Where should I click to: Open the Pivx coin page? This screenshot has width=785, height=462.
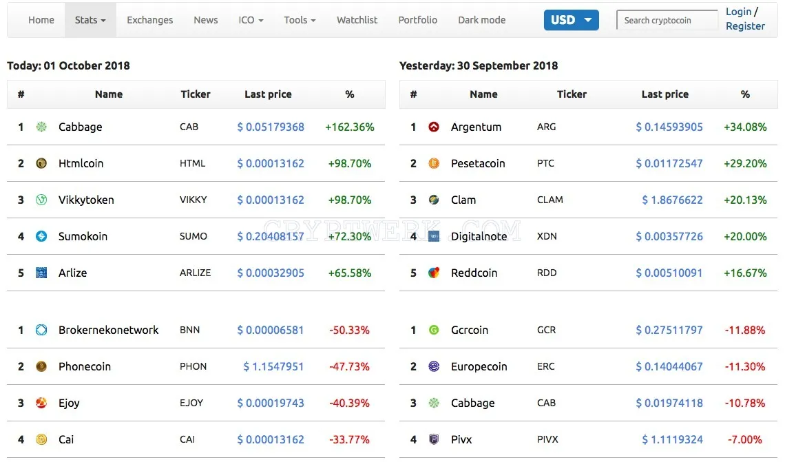pos(461,439)
